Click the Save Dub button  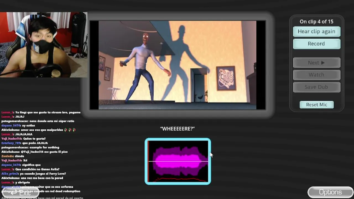click(x=316, y=87)
